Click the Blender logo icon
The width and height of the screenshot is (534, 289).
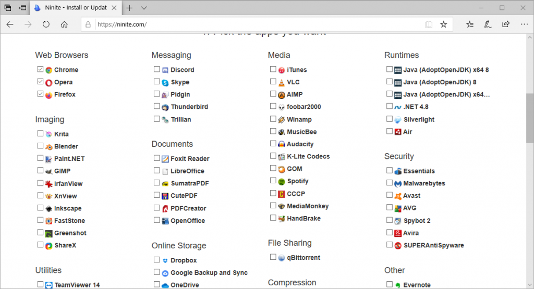[48, 147]
